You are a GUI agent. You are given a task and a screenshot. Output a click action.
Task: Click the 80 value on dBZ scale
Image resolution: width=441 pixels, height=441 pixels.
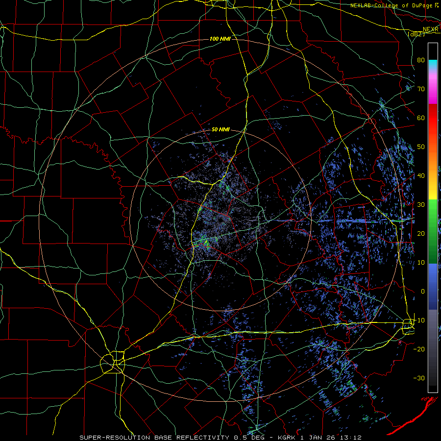[x=421, y=60]
